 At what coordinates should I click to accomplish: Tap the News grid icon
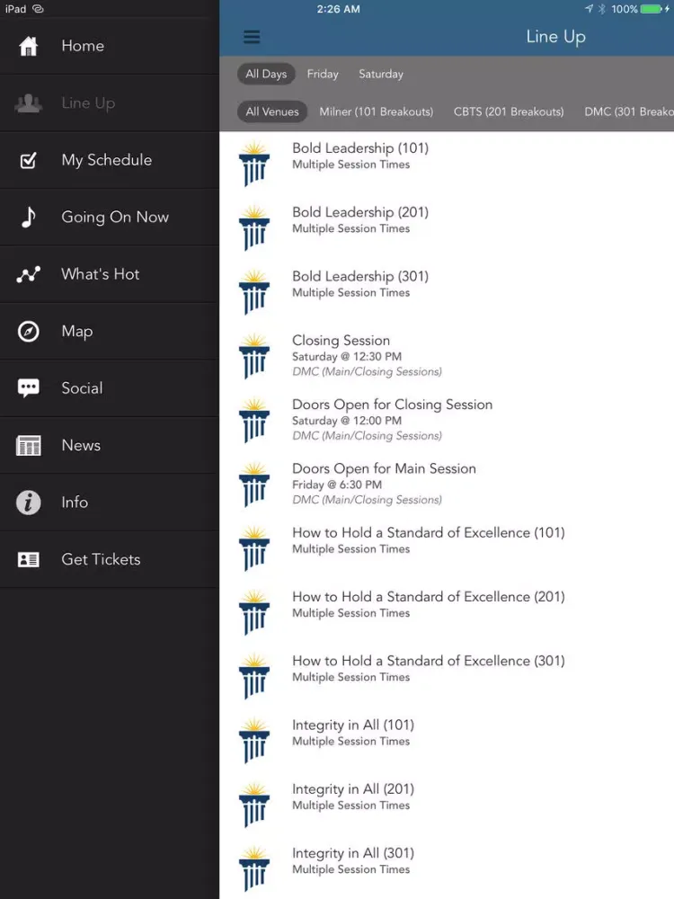tap(28, 446)
